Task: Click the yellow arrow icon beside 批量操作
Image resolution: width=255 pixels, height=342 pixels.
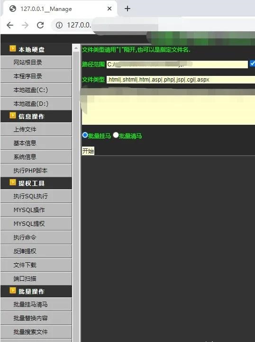Action: tap(13, 290)
